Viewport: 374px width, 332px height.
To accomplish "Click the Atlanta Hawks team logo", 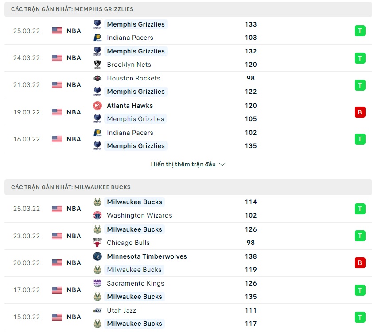I will (x=97, y=106).
